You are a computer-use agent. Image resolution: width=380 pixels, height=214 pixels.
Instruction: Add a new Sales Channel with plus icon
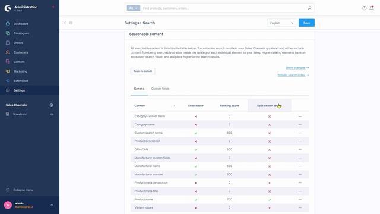[x=52, y=105]
